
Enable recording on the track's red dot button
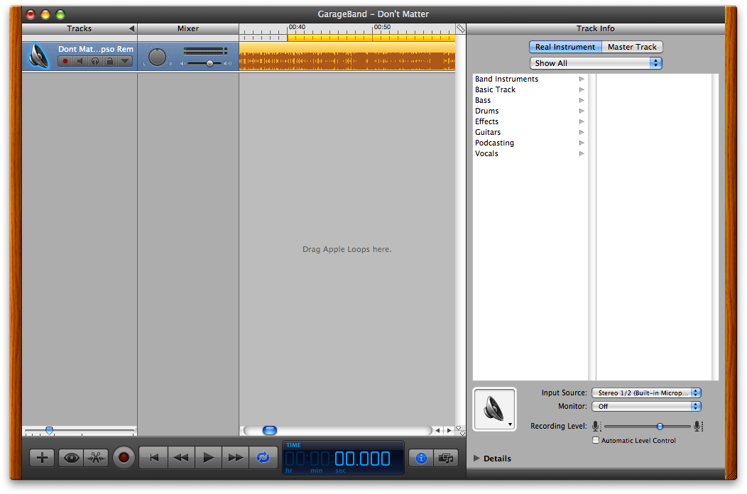point(65,62)
